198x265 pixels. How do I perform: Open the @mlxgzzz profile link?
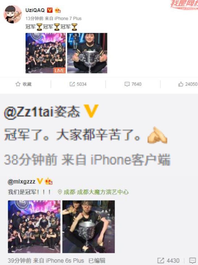[x=21, y=182]
